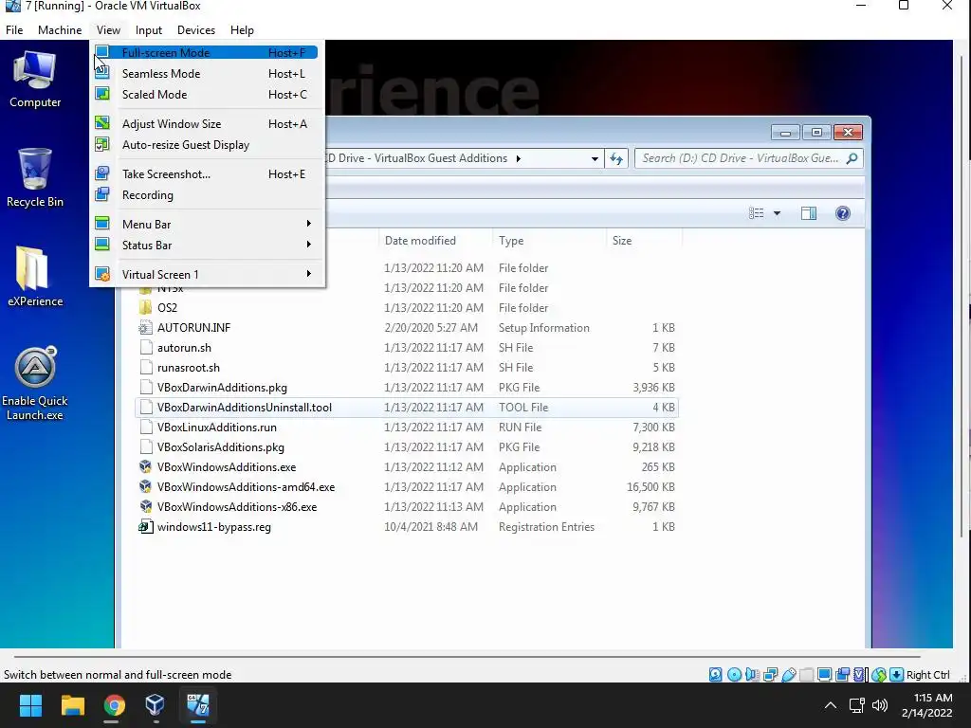This screenshot has width=971, height=728.
Task: Toggle the preview pane button
Action: [x=809, y=213]
